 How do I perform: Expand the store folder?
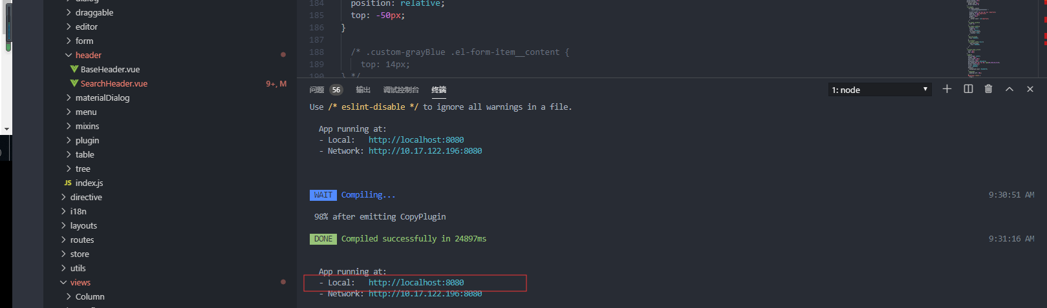coord(80,254)
